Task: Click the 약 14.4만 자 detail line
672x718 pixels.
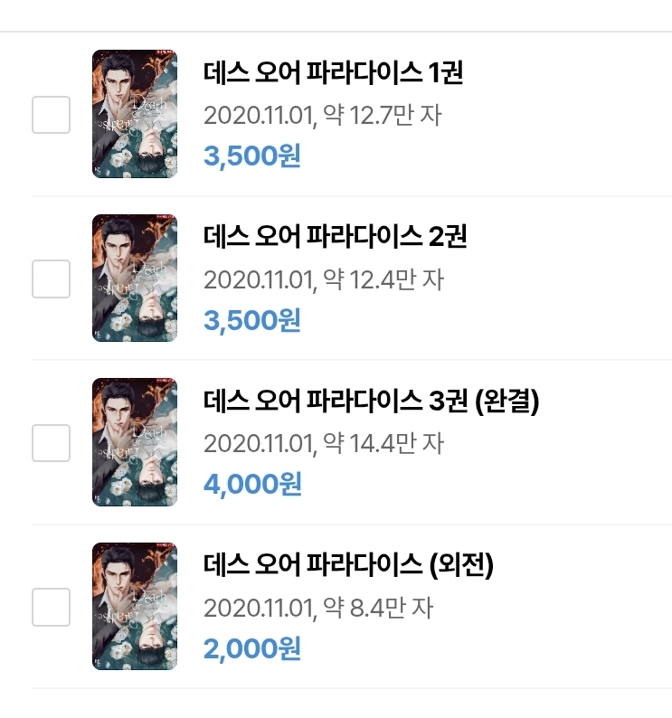Action: (x=323, y=444)
